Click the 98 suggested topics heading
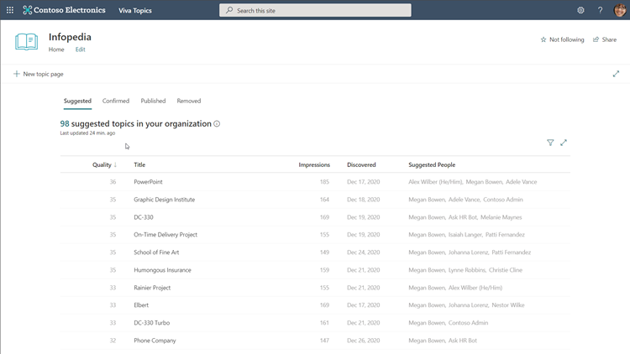 [x=136, y=123]
